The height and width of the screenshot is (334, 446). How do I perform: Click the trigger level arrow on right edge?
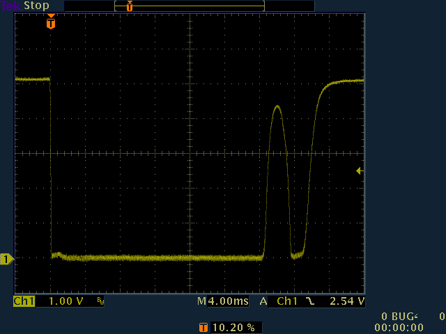coord(360,170)
